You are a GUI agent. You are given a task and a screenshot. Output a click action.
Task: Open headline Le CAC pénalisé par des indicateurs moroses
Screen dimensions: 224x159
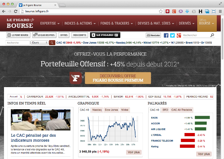click(x=33, y=138)
